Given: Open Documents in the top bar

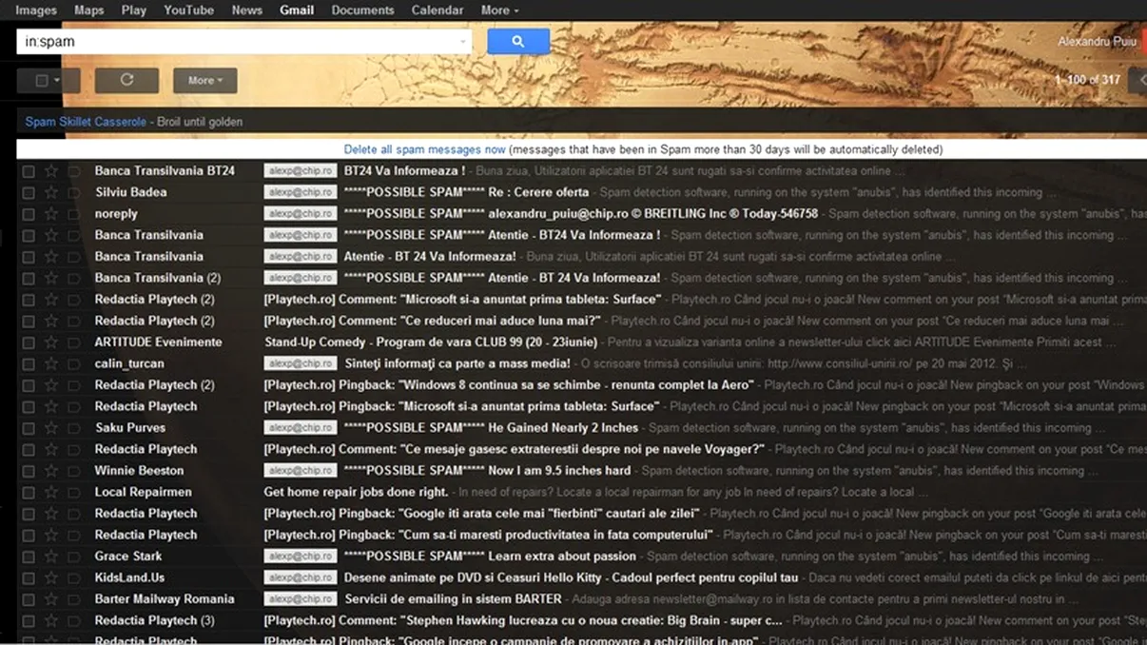Looking at the screenshot, I should click(362, 10).
